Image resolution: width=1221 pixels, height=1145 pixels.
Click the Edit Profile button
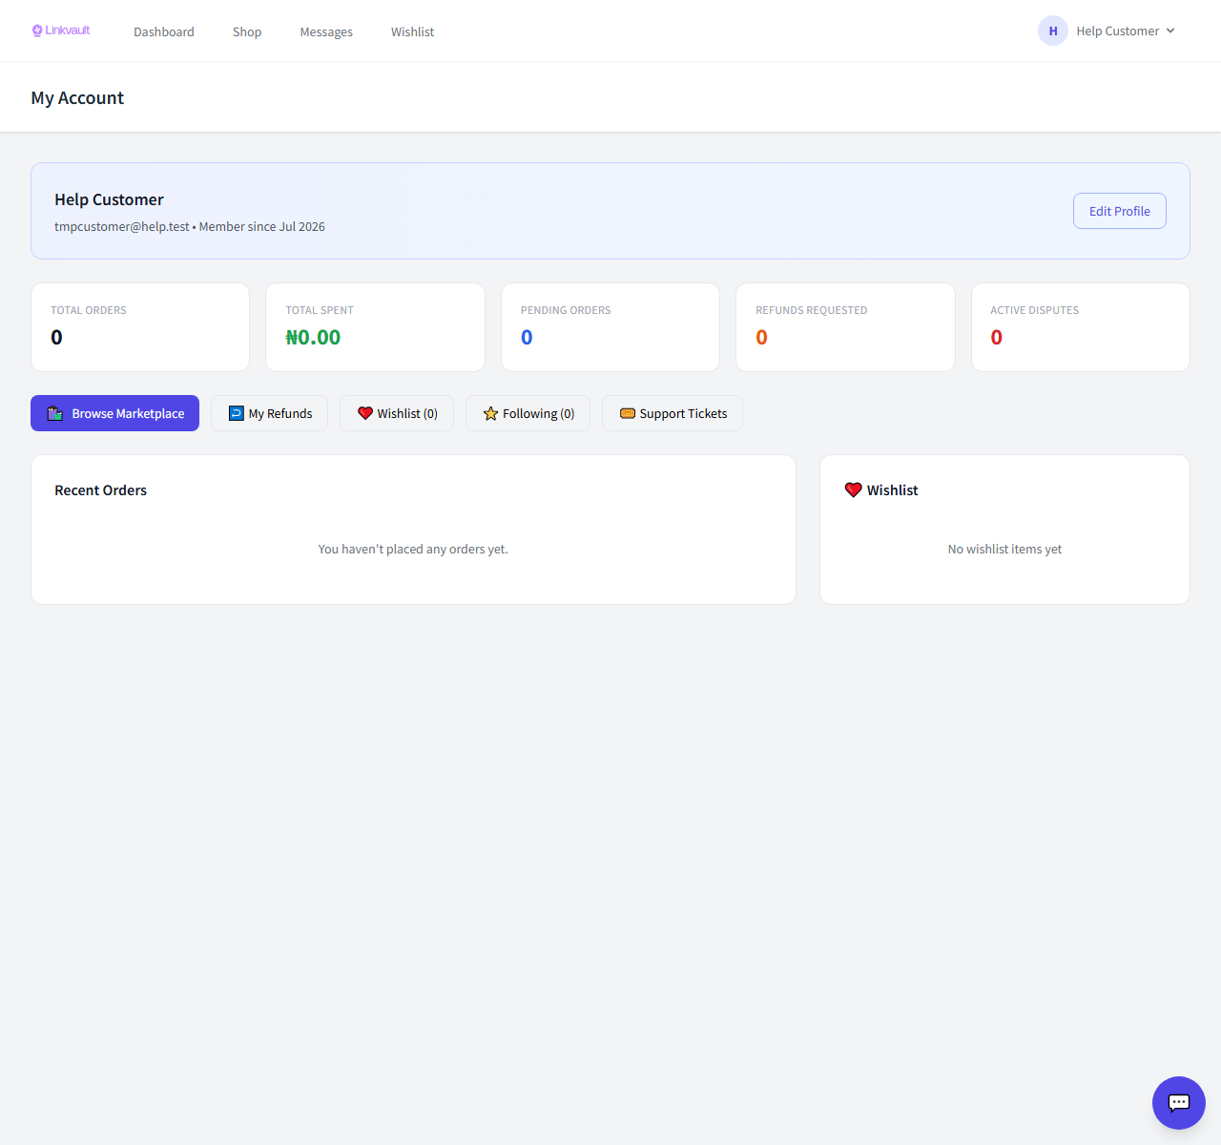(x=1120, y=211)
